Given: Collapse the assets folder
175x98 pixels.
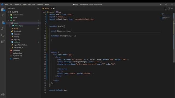Looking at the screenshot, I should click(x=10, y=23).
